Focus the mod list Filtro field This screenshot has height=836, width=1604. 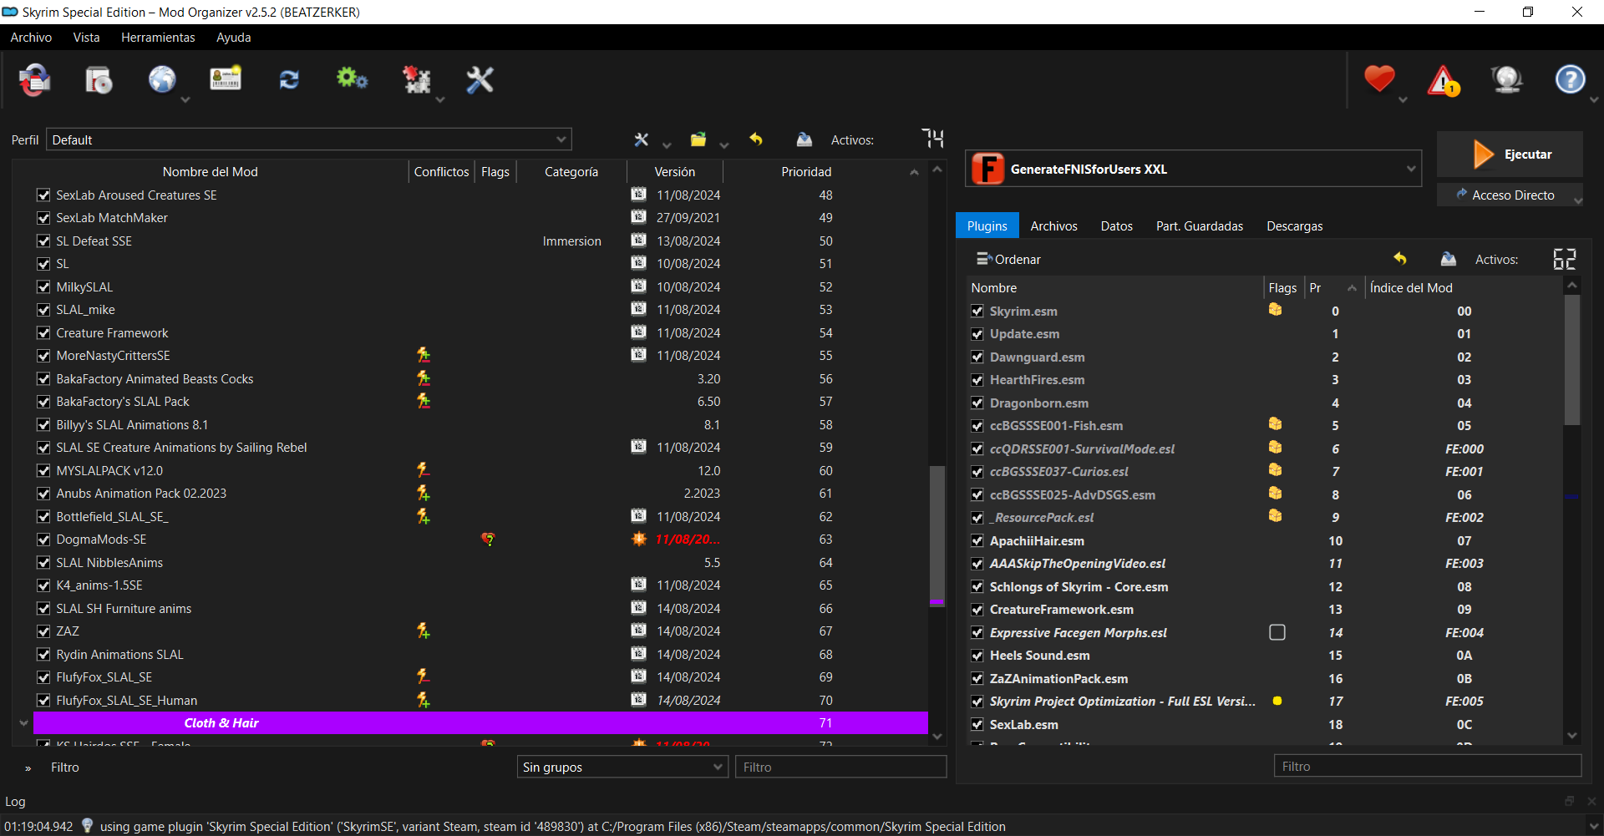840,767
